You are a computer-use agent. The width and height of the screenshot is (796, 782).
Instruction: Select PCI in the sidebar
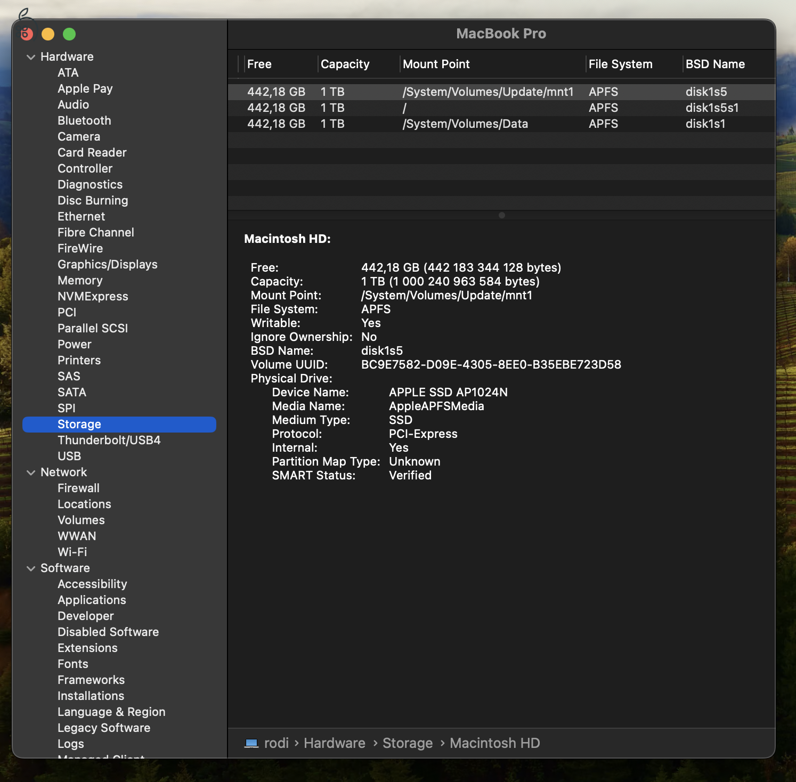pyautogui.click(x=67, y=312)
